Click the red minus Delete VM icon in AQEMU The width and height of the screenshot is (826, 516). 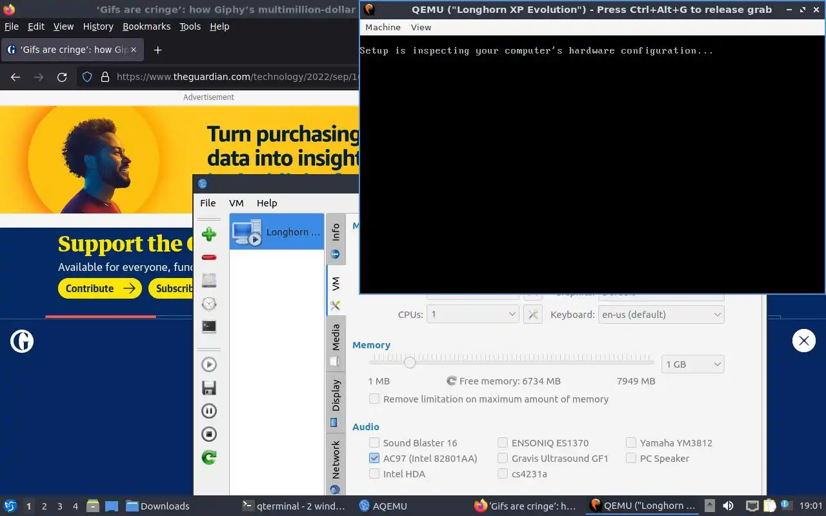click(x=208, y=257)
